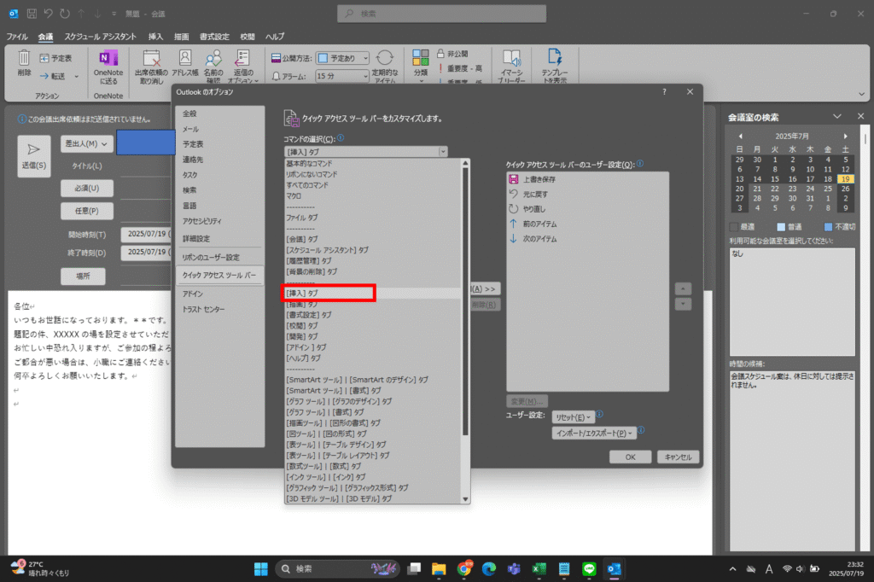Click the 追加(A) >> add button

coord(484,288)
